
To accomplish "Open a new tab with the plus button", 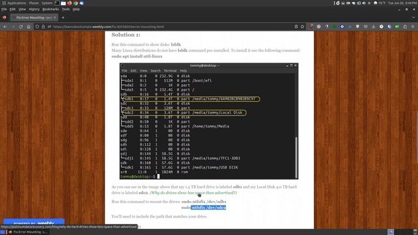I will pos(63,18).
